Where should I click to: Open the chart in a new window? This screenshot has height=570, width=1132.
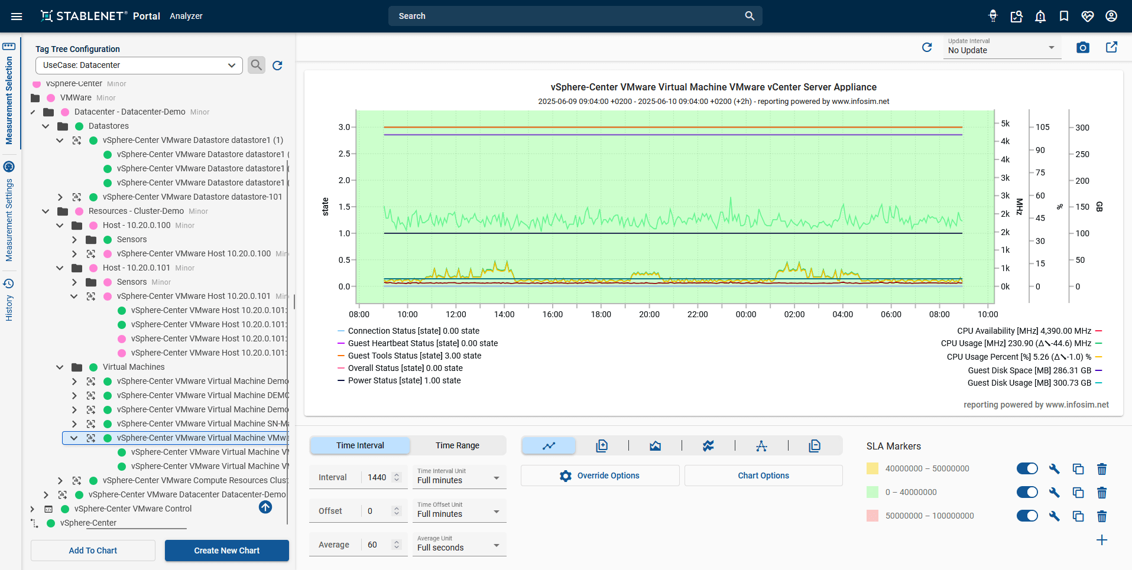[x=1111, y=47]
